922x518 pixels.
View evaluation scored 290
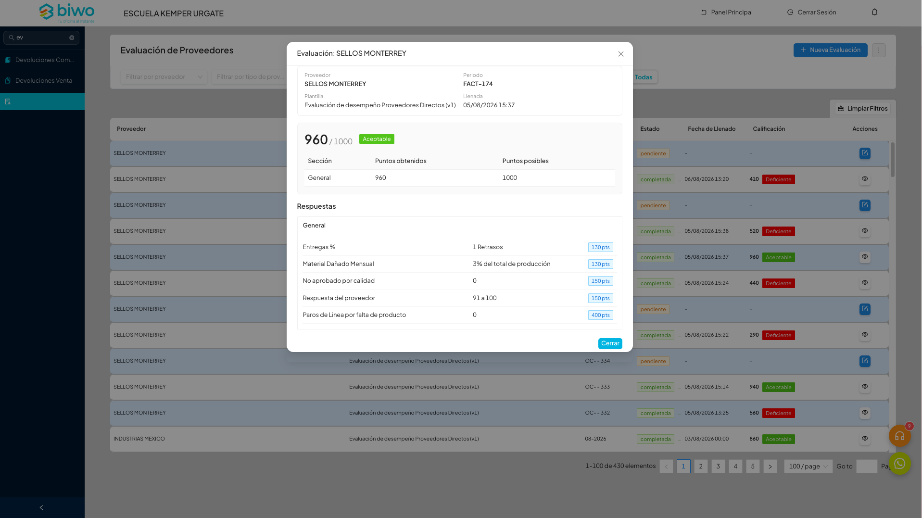click(x=865, y=335)
